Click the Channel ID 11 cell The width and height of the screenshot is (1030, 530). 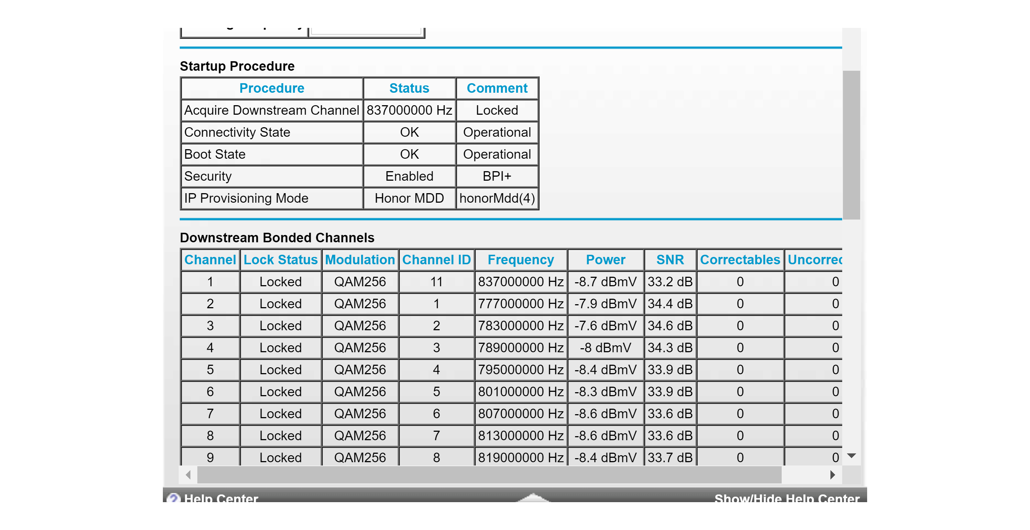pos(436,282)
